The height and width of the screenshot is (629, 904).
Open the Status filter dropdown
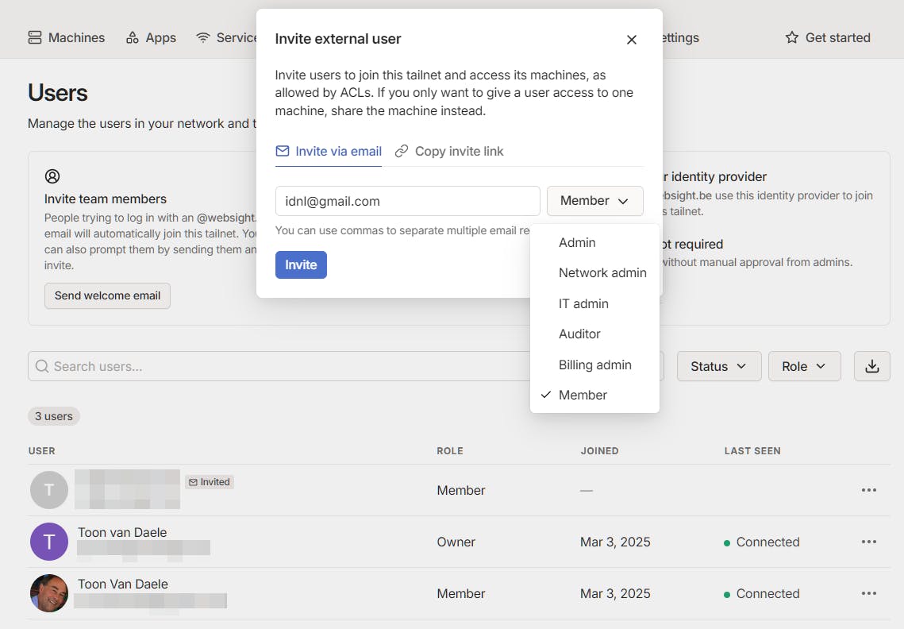point(718,366)
